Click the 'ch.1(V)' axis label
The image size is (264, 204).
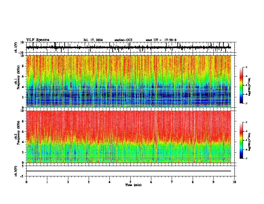pyautogui.click(x=16, y=47)
